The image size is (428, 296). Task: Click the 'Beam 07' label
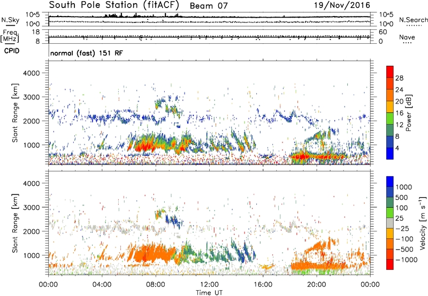pyautogui.click(x=209, y=6)
